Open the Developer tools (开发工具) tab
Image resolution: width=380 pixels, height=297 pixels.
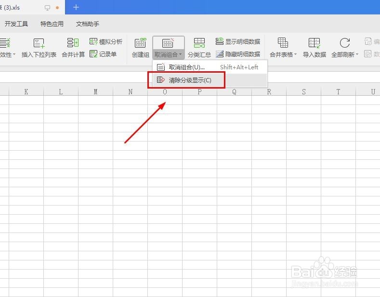[16, 24]
